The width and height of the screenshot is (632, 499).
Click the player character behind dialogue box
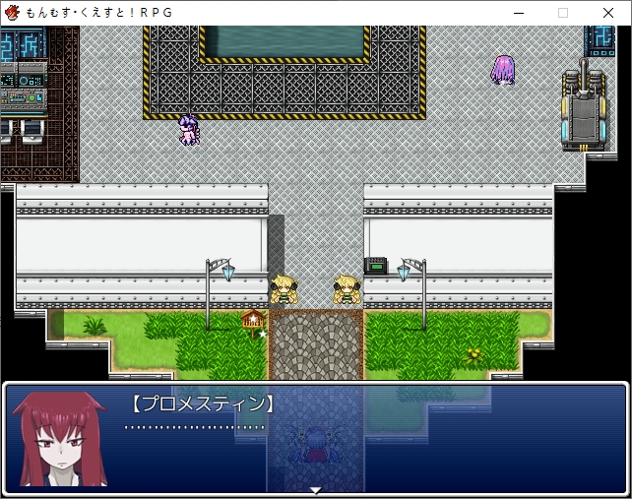(x=316, y=444)
